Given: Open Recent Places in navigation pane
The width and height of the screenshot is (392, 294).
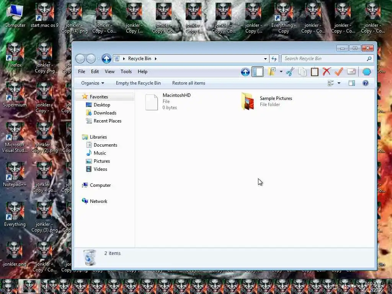Looking at the screenshot, I should (108, 121).
